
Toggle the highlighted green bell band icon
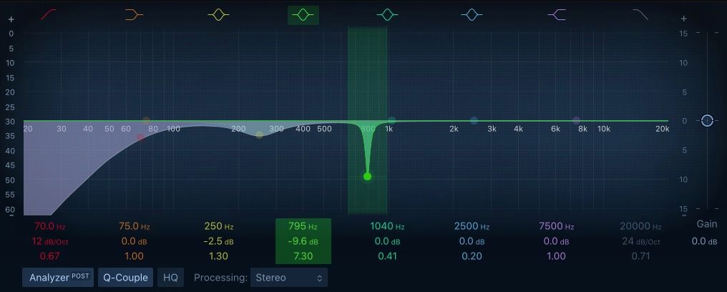pos(303,15)
